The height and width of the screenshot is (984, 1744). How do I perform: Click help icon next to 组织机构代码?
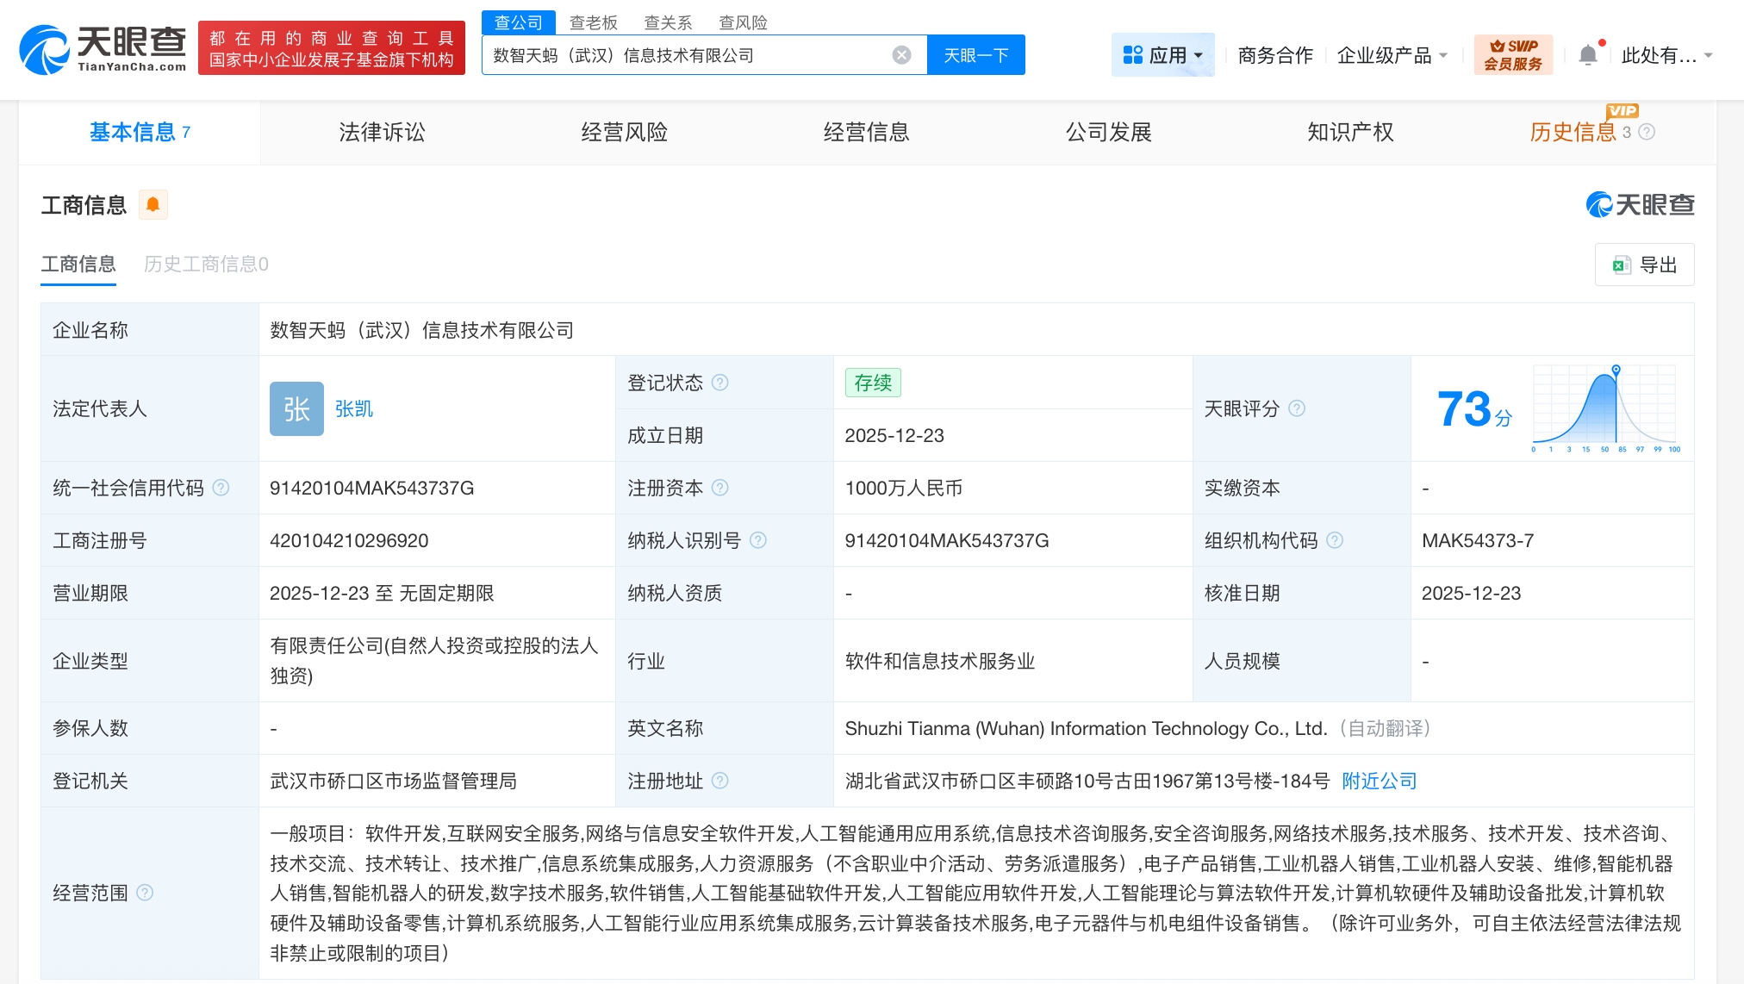[1335, 540]
